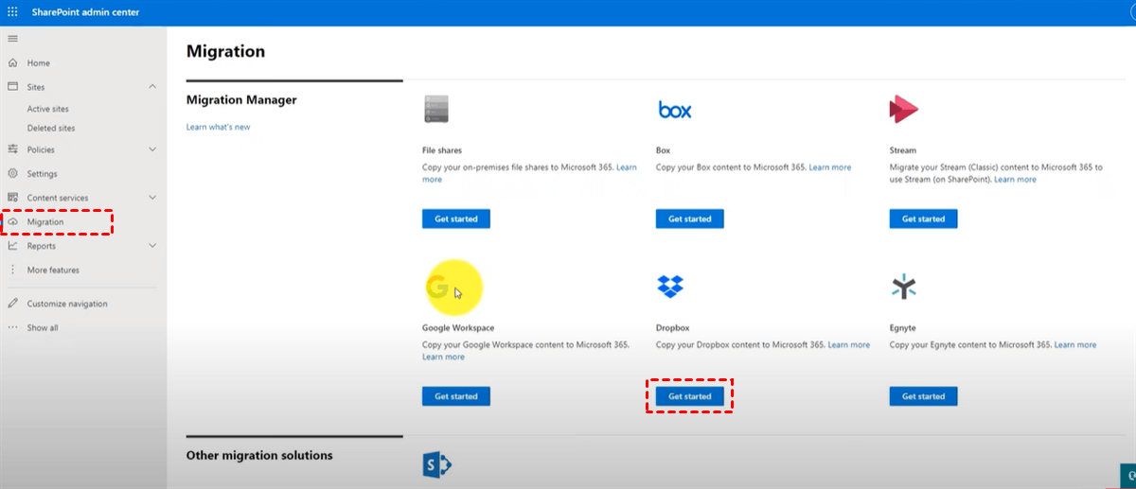Collapse the Sites section chevron
The width and height of the screenshot is (1136, 489).
point(152,87)
